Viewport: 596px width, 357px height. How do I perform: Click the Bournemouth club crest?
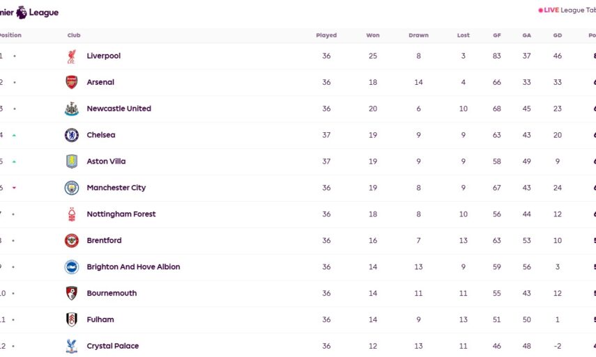(x=72, y=294)
